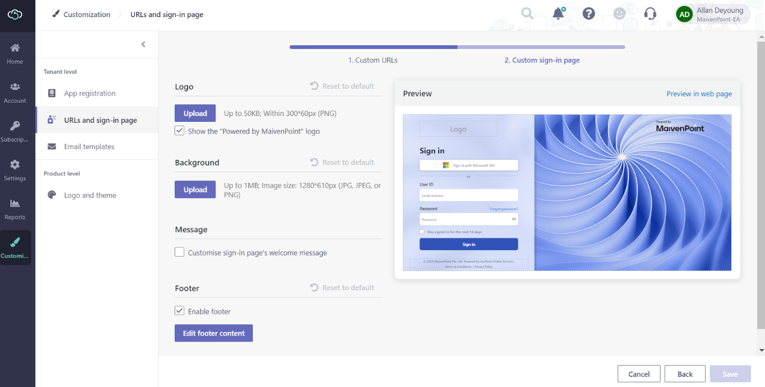Click Customization in the breadcrumb
Image resolution: width=765 pixels, height=387 pixels.
[87, 14]
